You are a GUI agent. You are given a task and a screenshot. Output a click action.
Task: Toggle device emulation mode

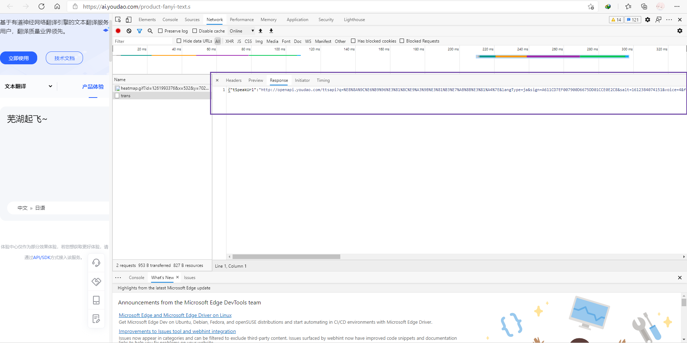point(129,20)
